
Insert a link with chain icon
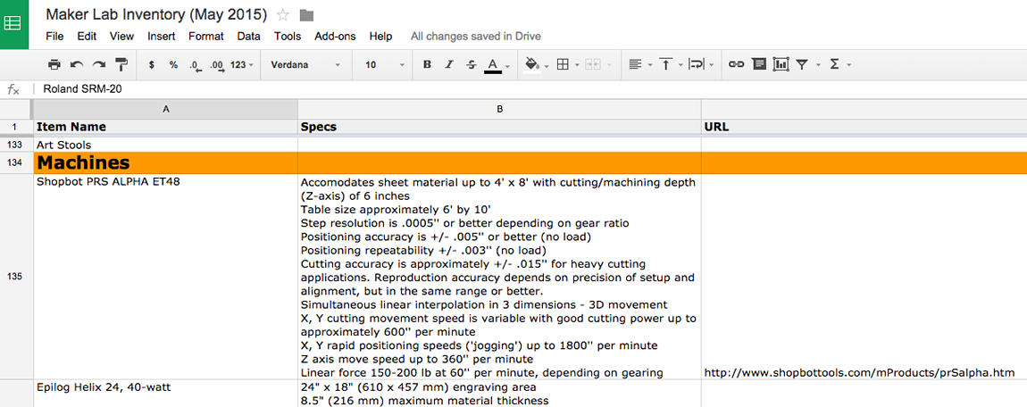(736, 64)
